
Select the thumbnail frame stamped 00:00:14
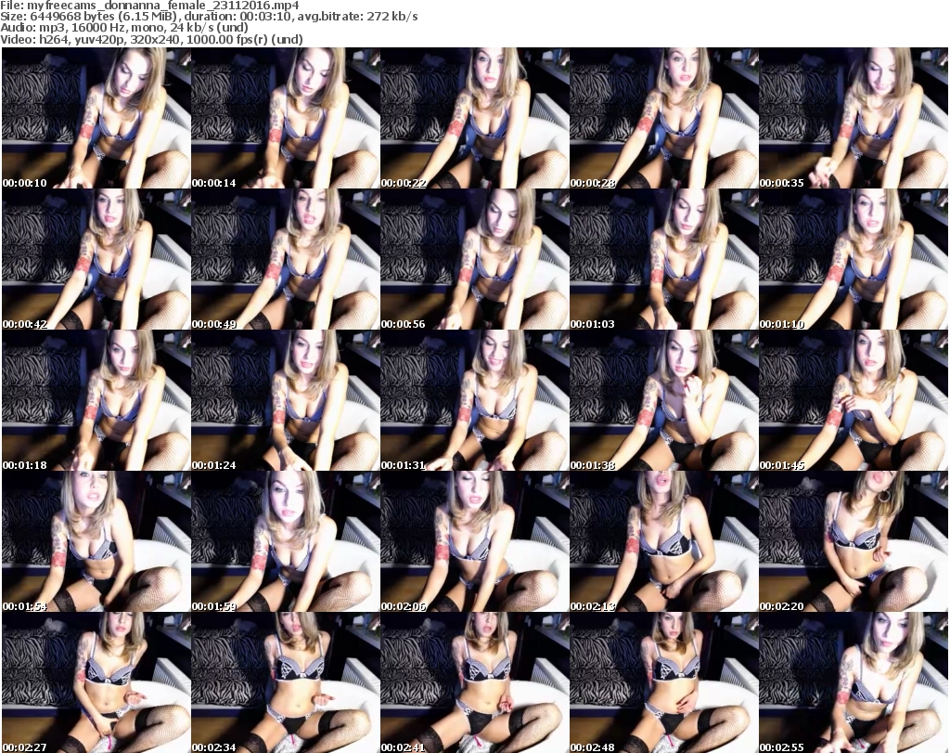286,118
